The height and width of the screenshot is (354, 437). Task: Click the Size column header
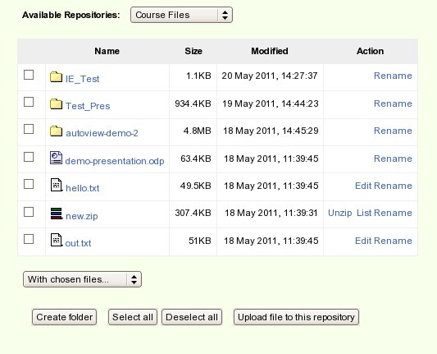[x=193, y=51]
